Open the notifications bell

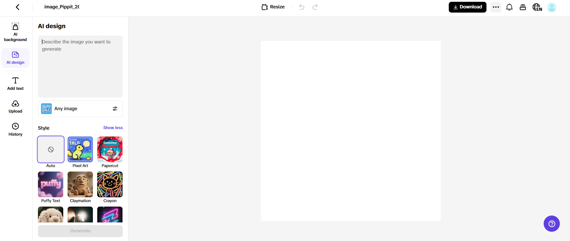(509, 7)
